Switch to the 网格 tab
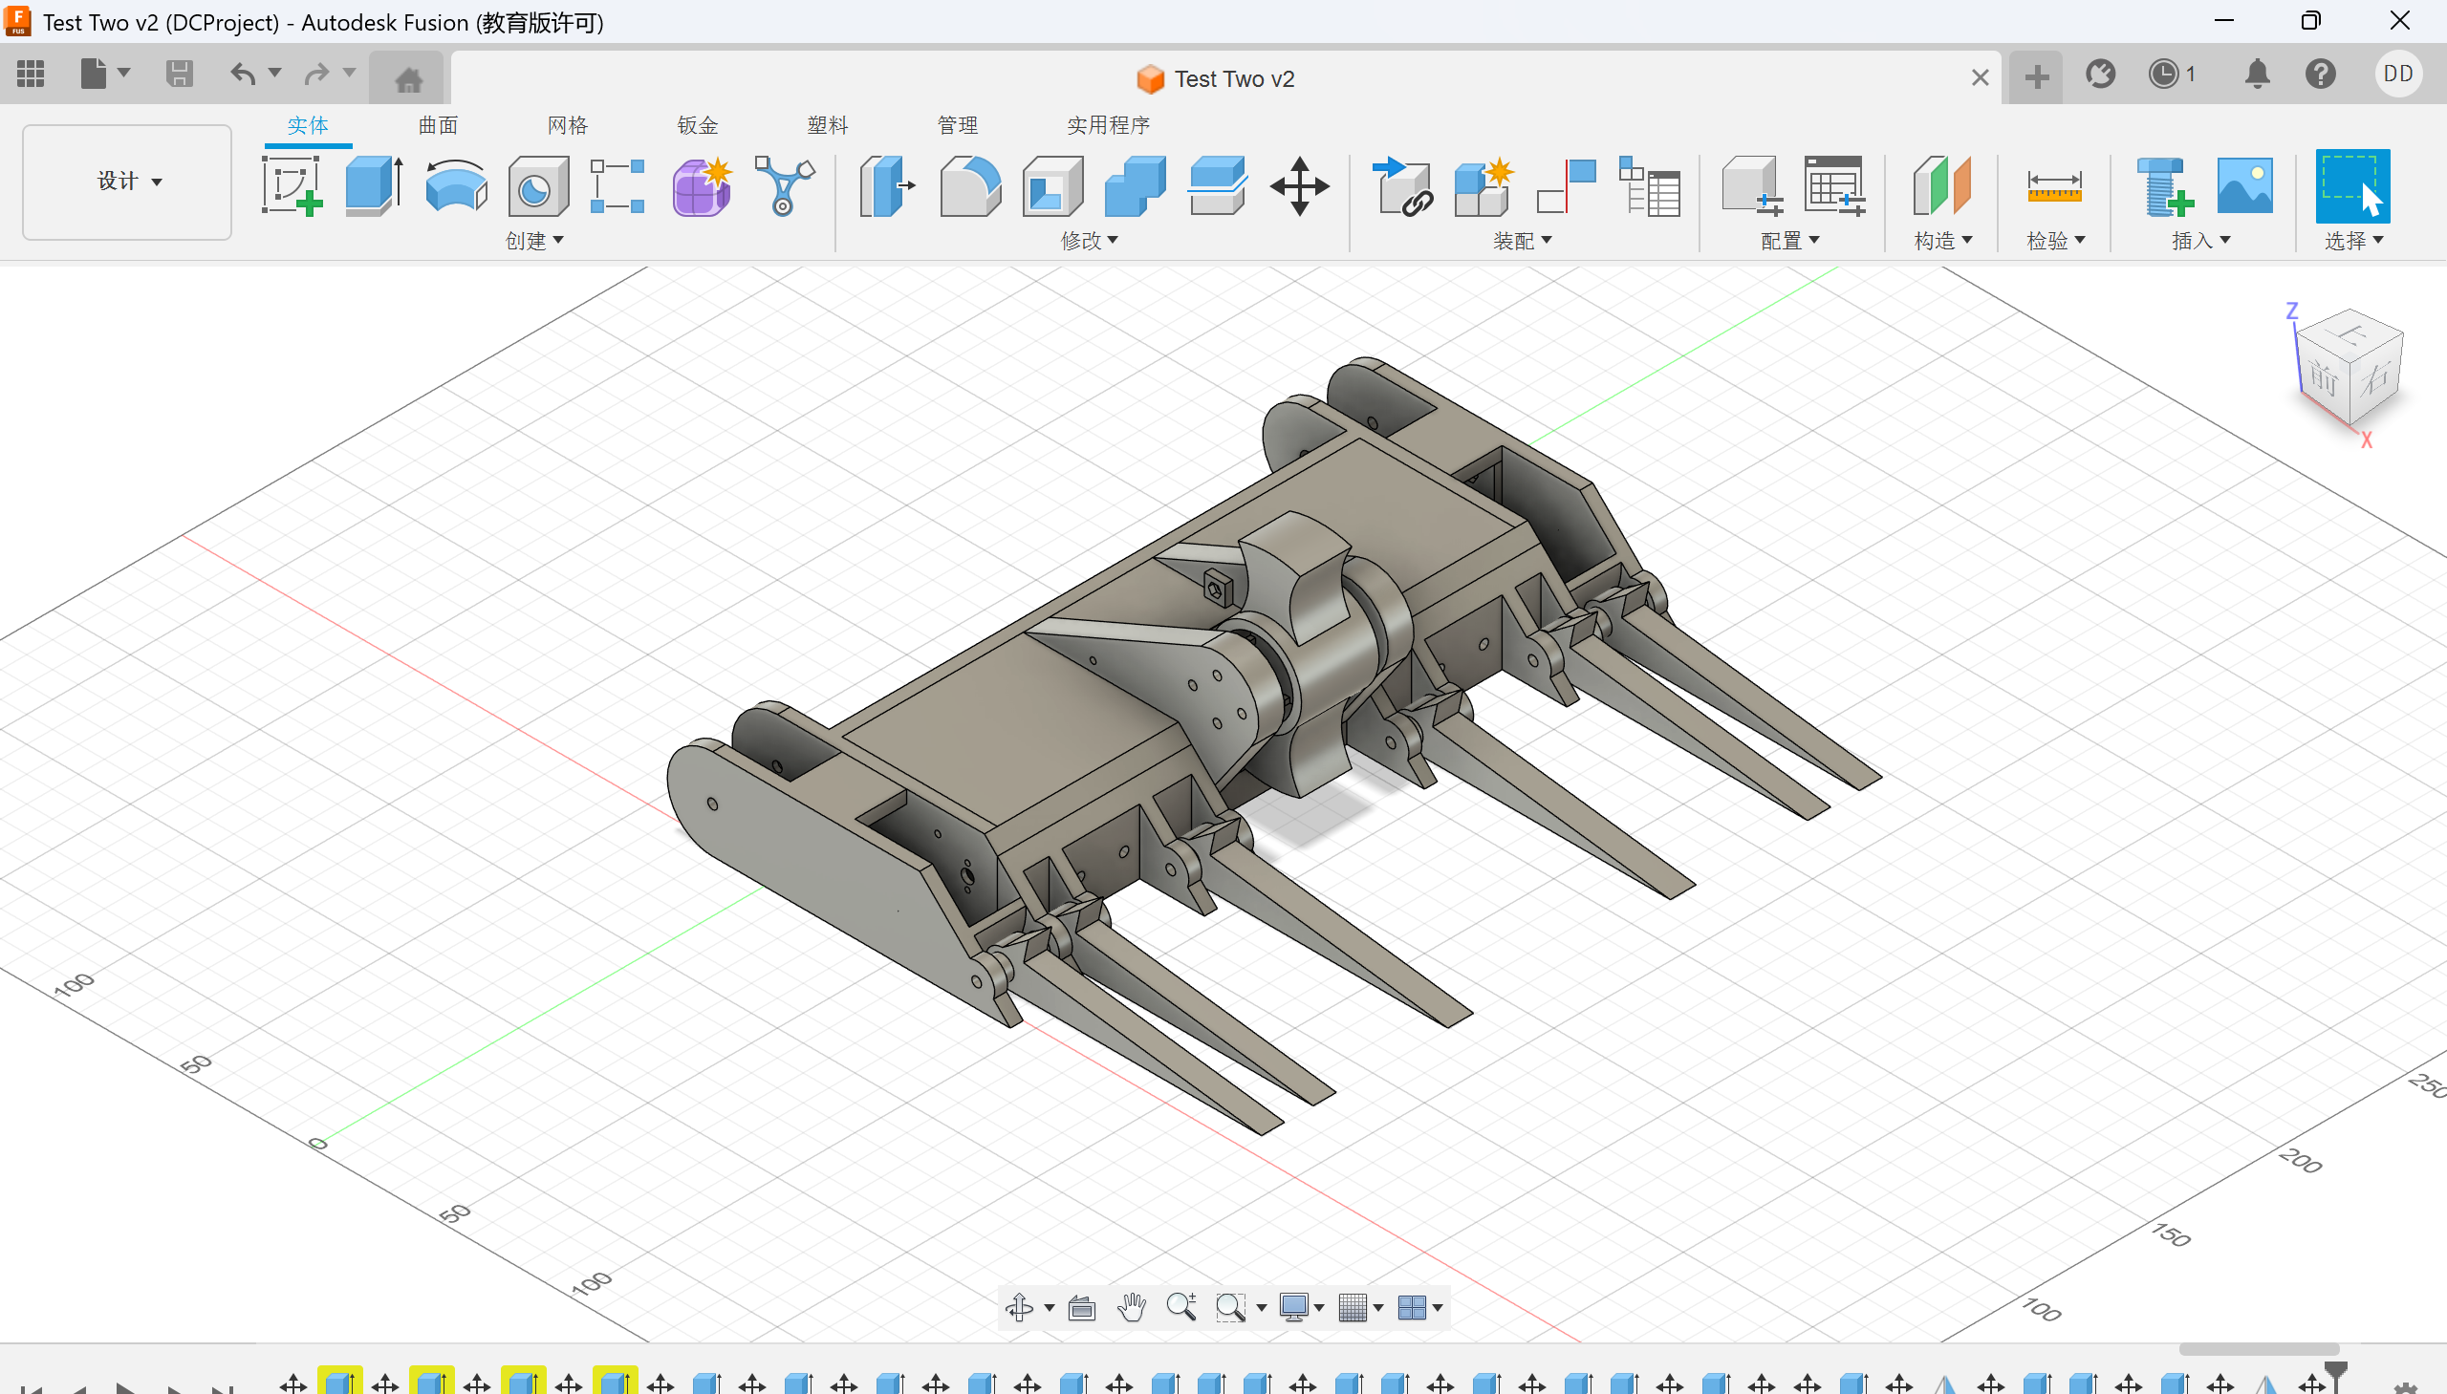The height and width of the screenshot is (1394, 2447). pyautogui.click(x=567, y=125)
